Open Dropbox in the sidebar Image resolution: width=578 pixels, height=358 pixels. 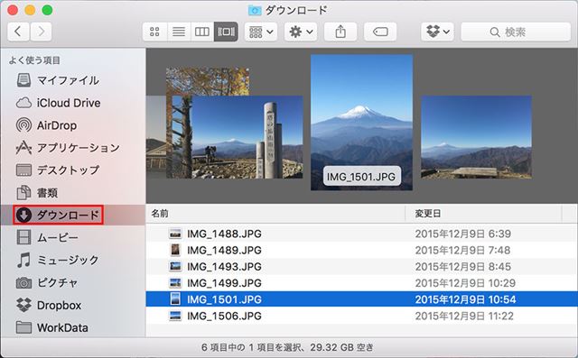pyautogui.click(x=49, y=305)
